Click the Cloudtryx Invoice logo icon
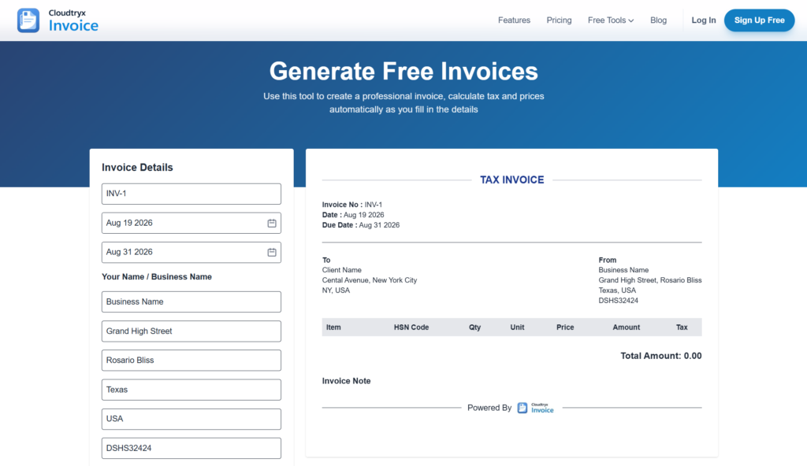 [x=28, y=20]
